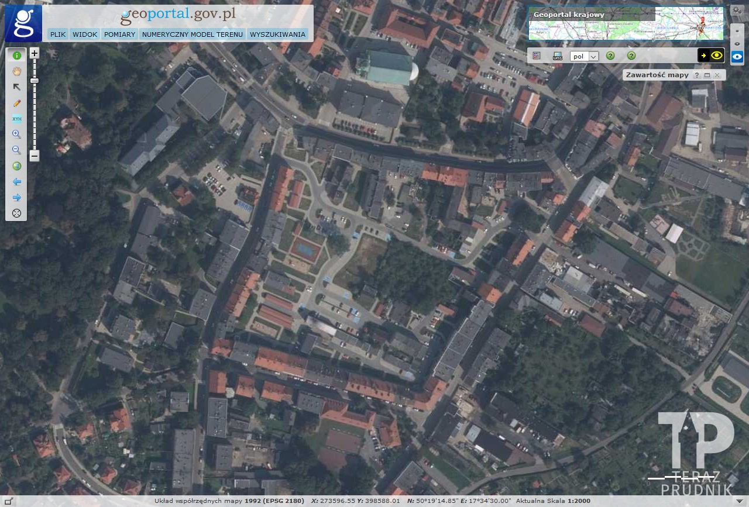Click the crossed circle clear tool

[16, 213]
